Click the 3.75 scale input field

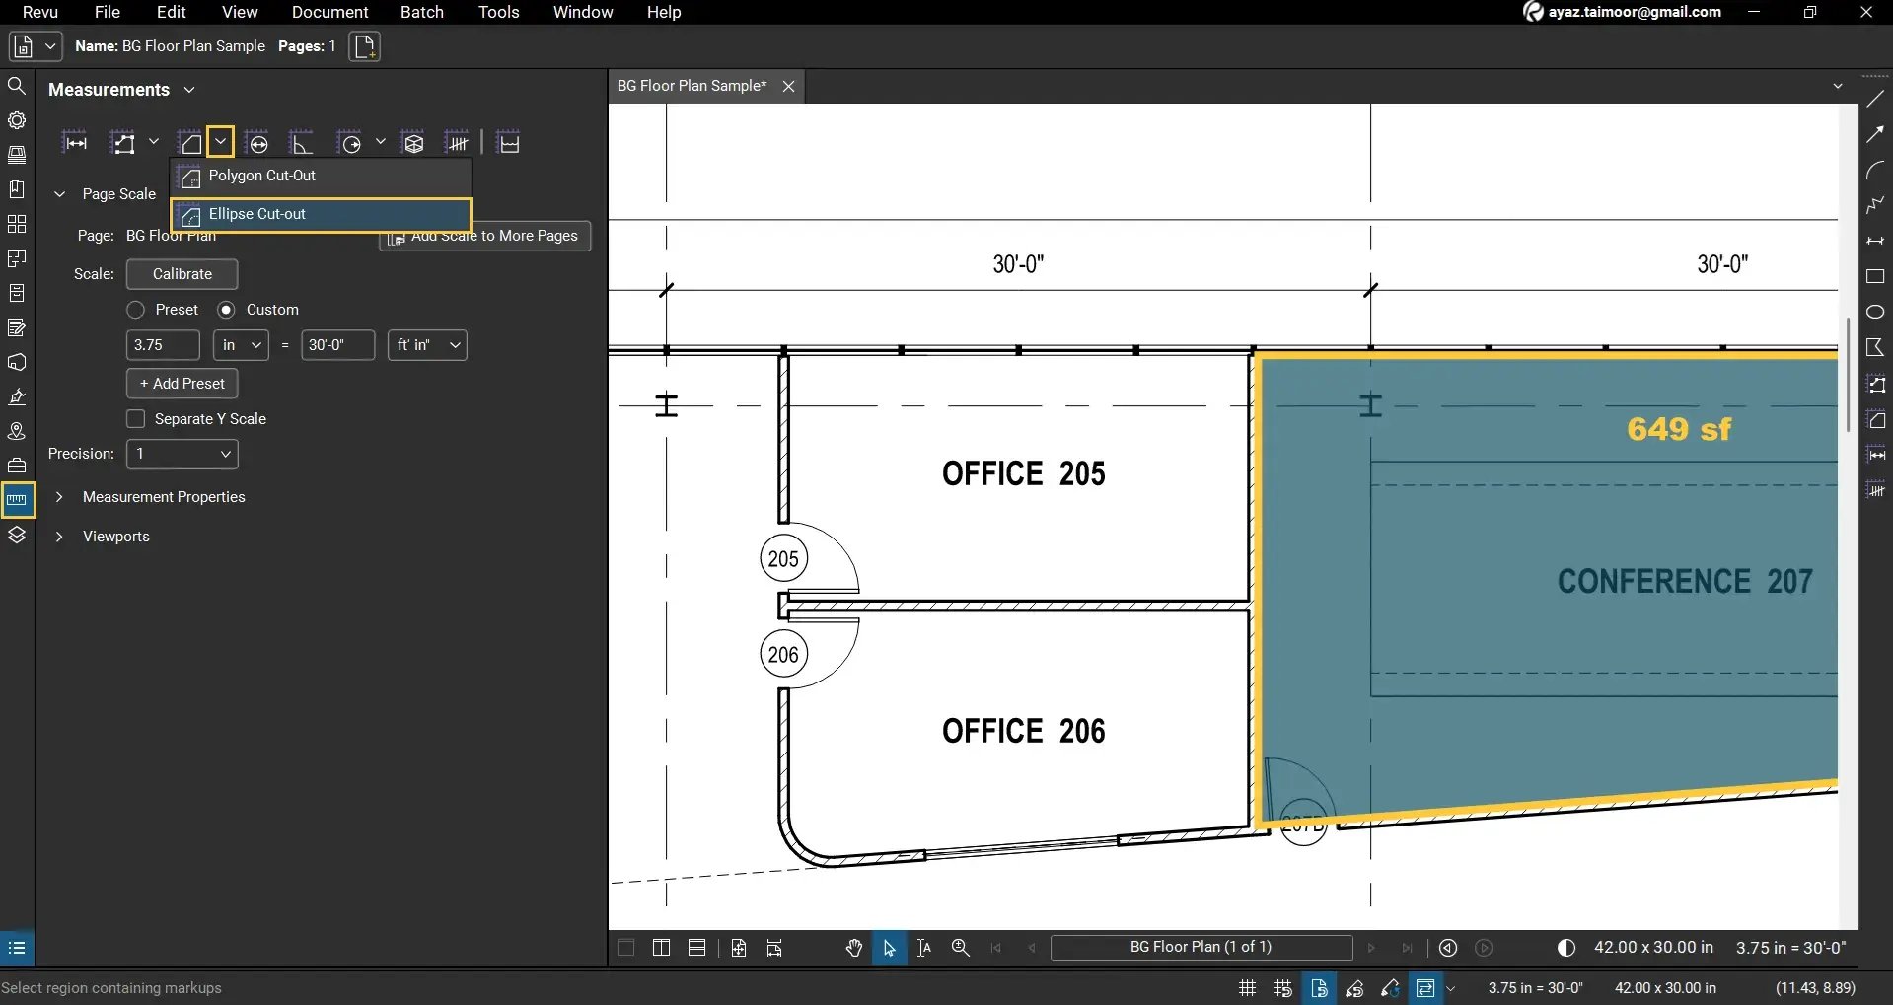coord(163,345)
